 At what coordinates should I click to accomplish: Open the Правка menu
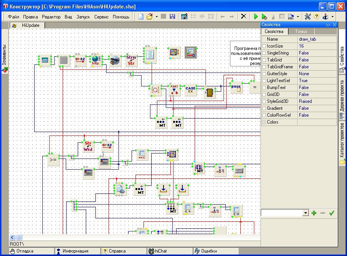pos(30,17)
